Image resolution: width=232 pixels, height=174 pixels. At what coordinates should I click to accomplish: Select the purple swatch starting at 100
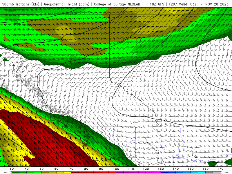click(120, 173)
